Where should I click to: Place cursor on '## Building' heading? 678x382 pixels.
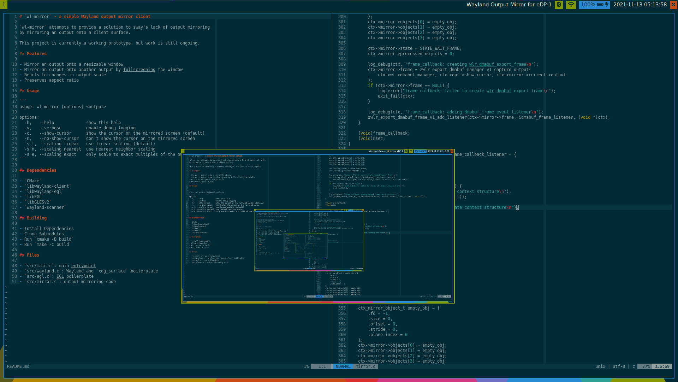[x=33, y=218]
